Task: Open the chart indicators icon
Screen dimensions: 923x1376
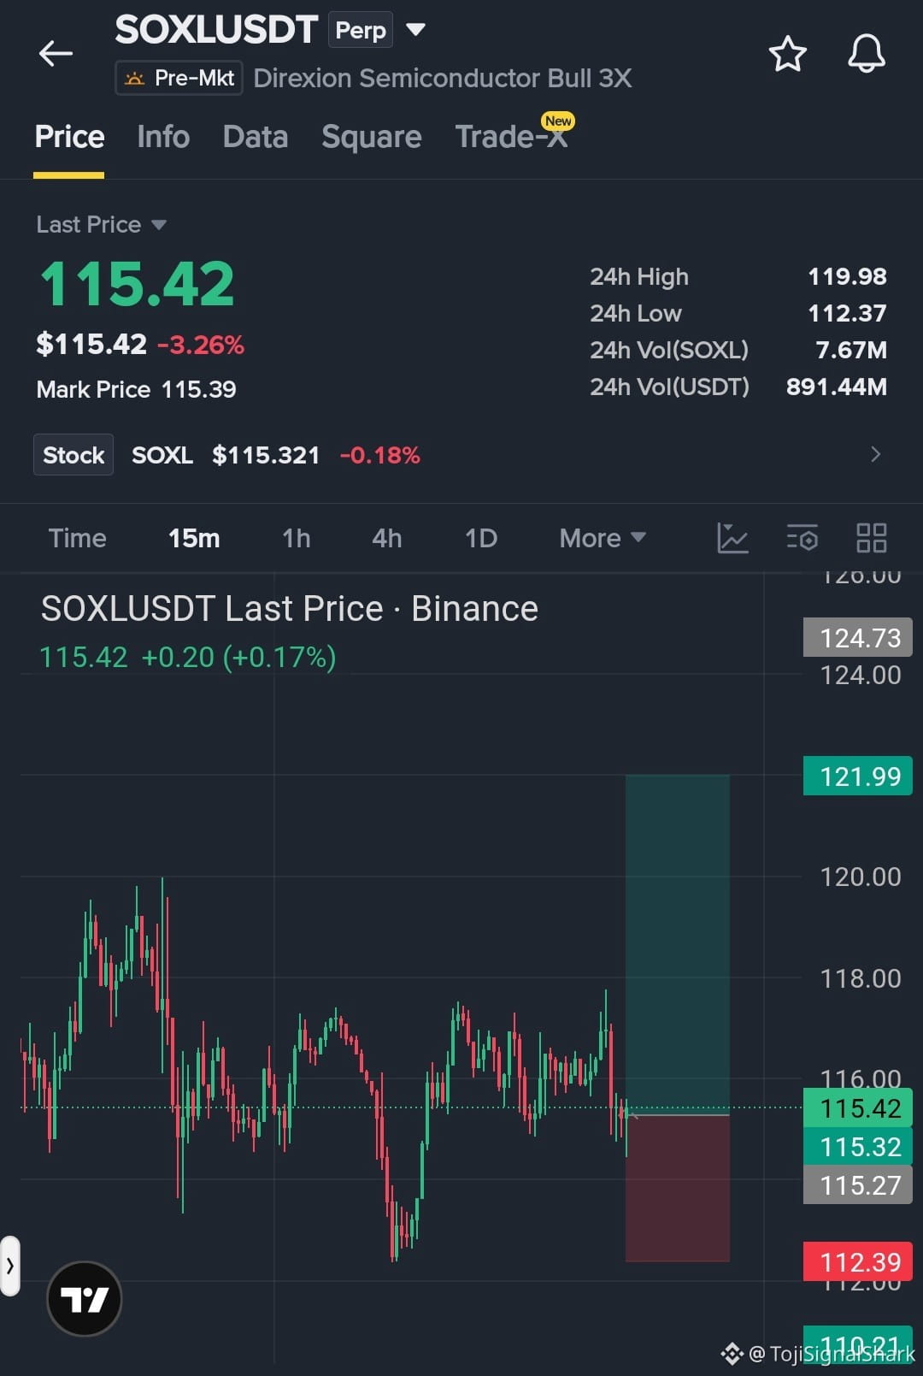Action: tap(732, 538)
